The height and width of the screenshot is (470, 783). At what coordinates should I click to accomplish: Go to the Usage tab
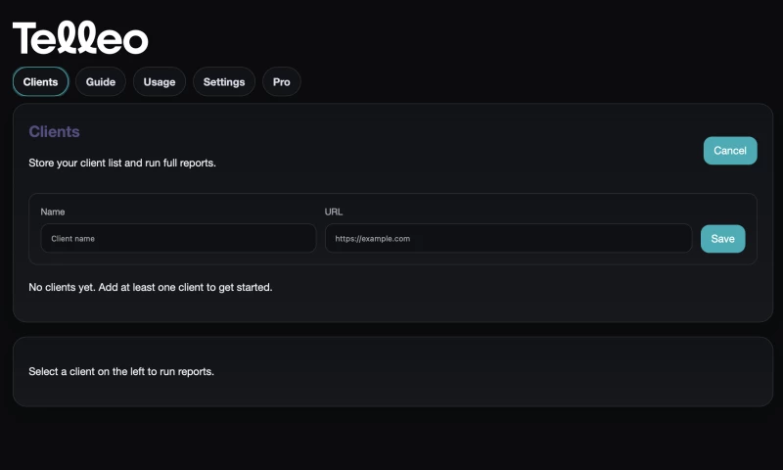pyautogui.click(x=159, y=82)
